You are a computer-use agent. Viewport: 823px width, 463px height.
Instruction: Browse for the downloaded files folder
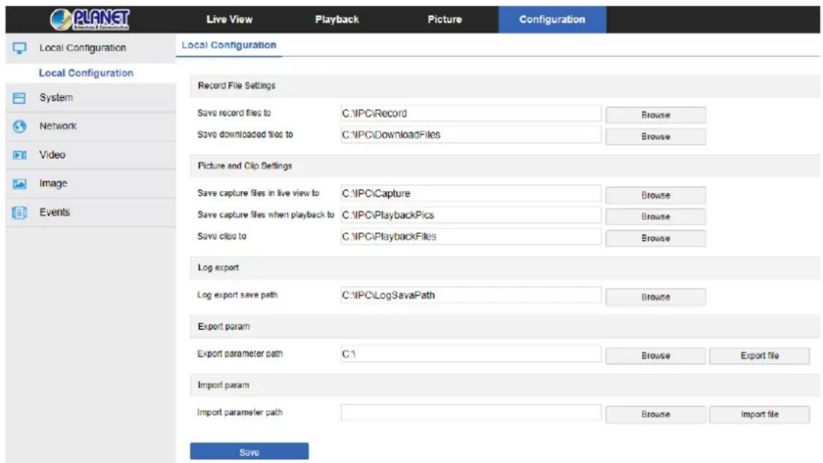tap(655, 137)
